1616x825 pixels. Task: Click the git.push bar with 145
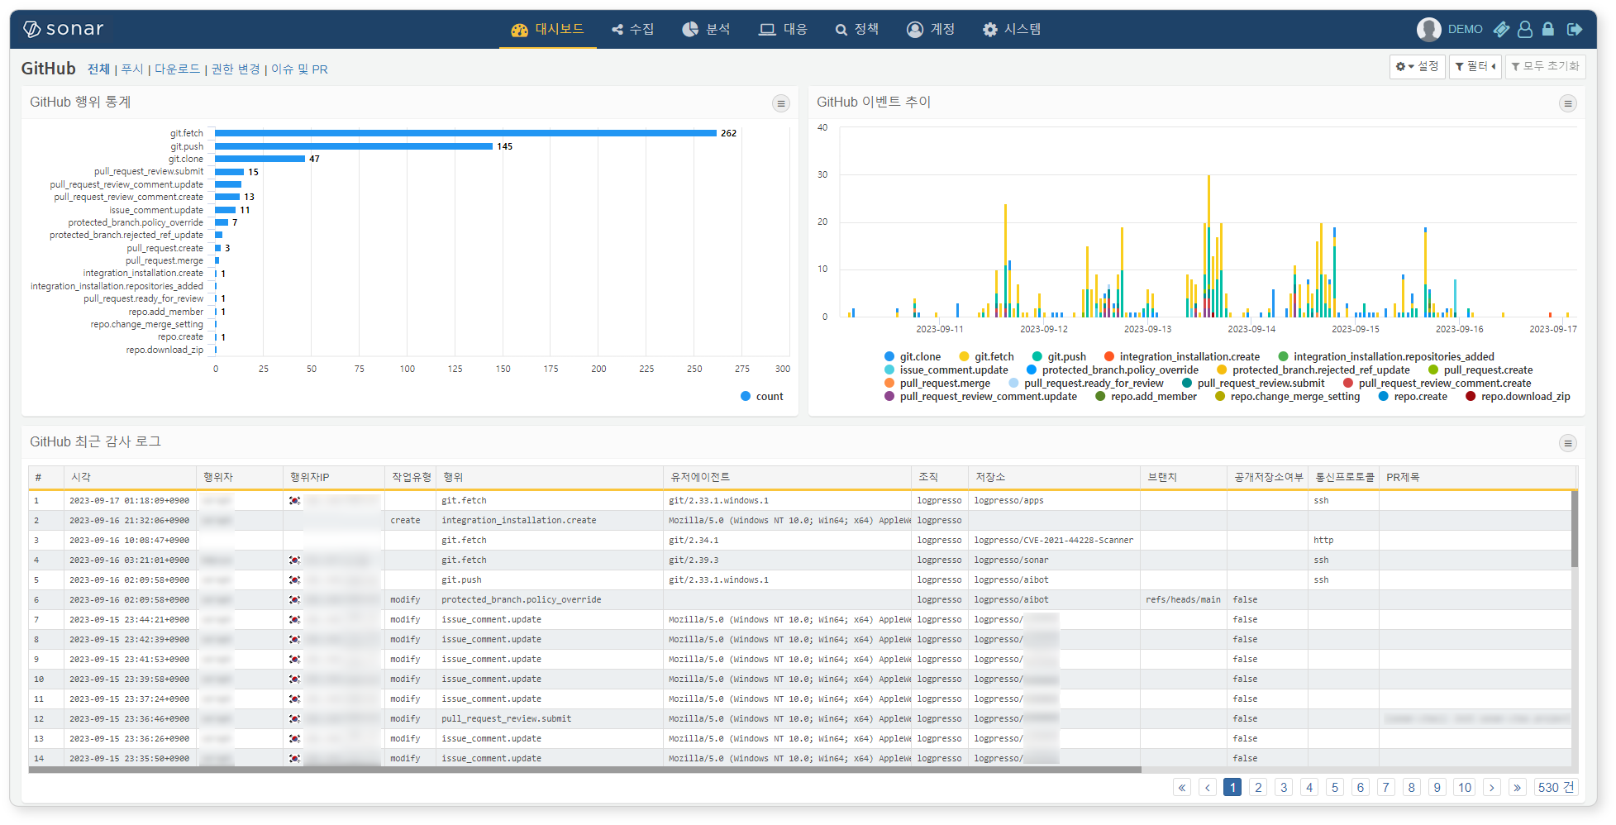tap(354, 146)
